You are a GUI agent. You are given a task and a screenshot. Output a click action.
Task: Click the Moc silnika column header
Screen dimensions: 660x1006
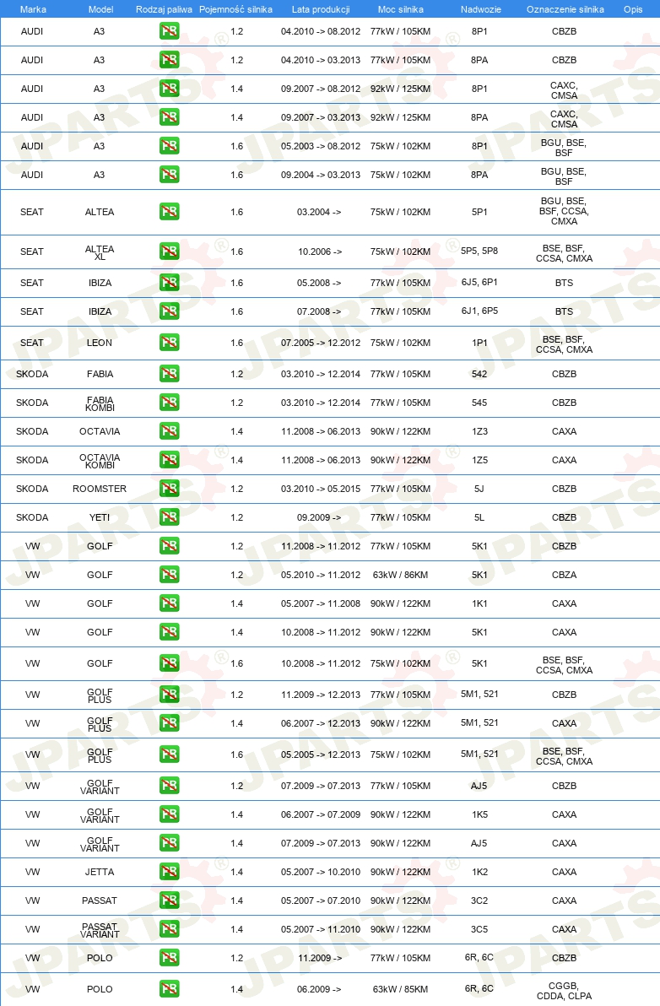(401, 9)
